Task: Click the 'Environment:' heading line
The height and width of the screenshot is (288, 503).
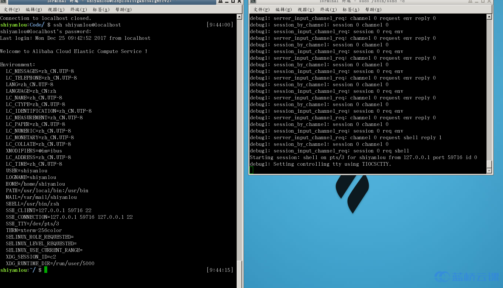Action: tap(18, 64)
